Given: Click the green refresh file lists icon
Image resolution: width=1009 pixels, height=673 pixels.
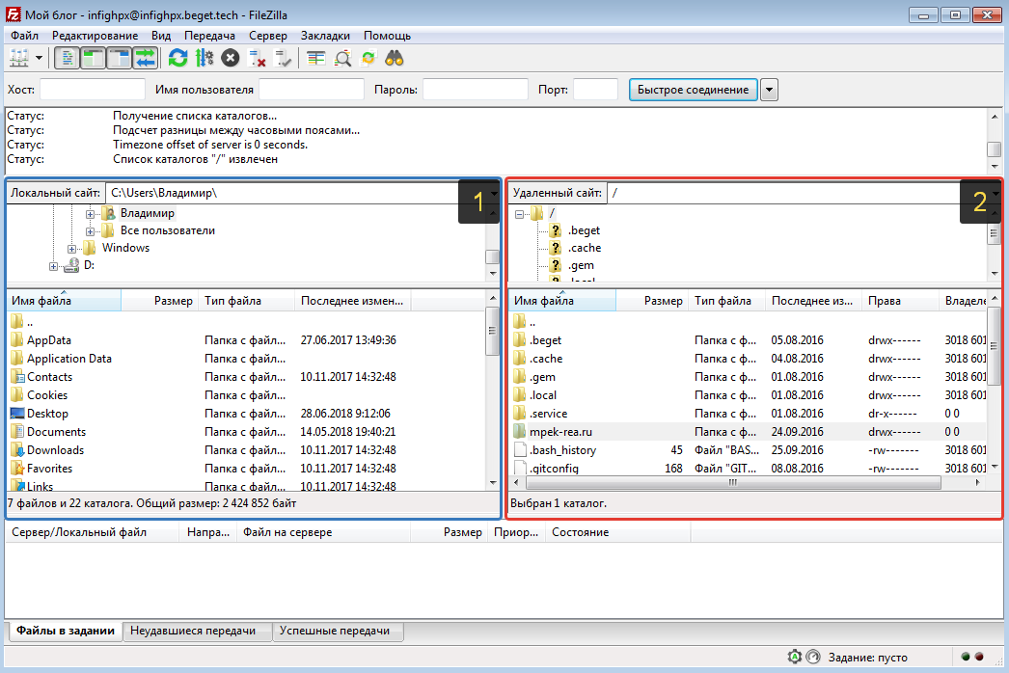Looking at the screenshot, I should click(178, 58).
